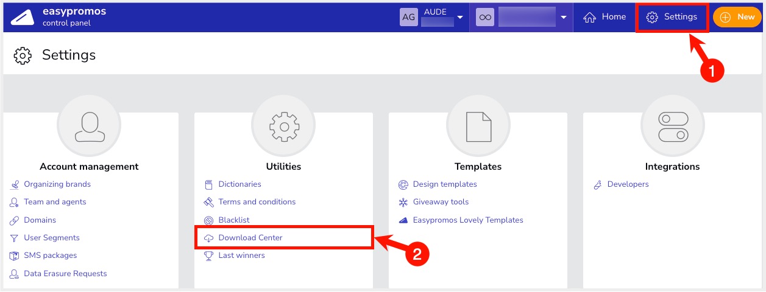This screenshot has height=292, width=766.
Task: Open the Developers link
Action: pyautogui.click(x=628, y=184)
